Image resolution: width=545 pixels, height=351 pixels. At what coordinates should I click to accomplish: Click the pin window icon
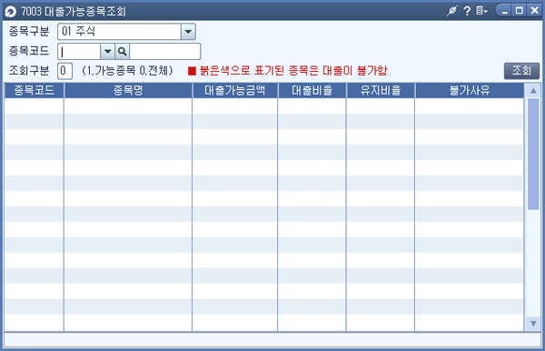(x=451, y=11)
